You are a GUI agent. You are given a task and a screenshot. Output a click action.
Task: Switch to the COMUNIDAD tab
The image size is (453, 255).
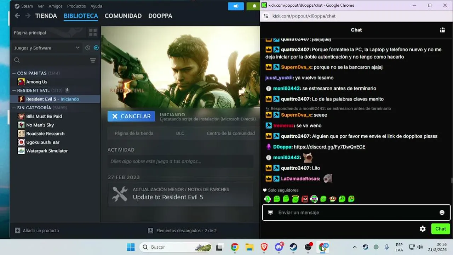[123, 16]
